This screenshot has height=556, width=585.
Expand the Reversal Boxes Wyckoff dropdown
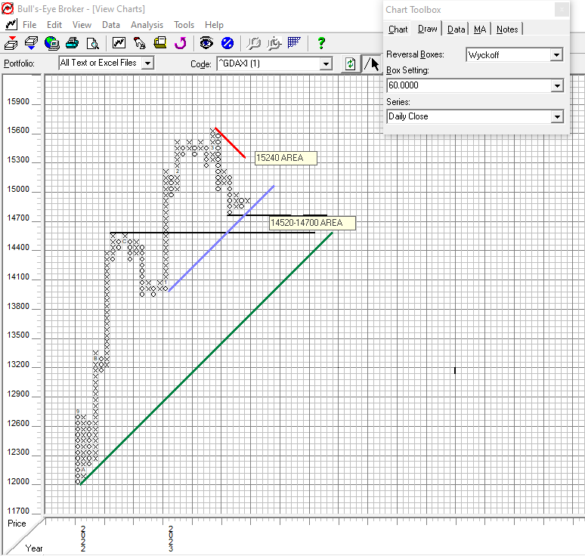click(556, 55)
